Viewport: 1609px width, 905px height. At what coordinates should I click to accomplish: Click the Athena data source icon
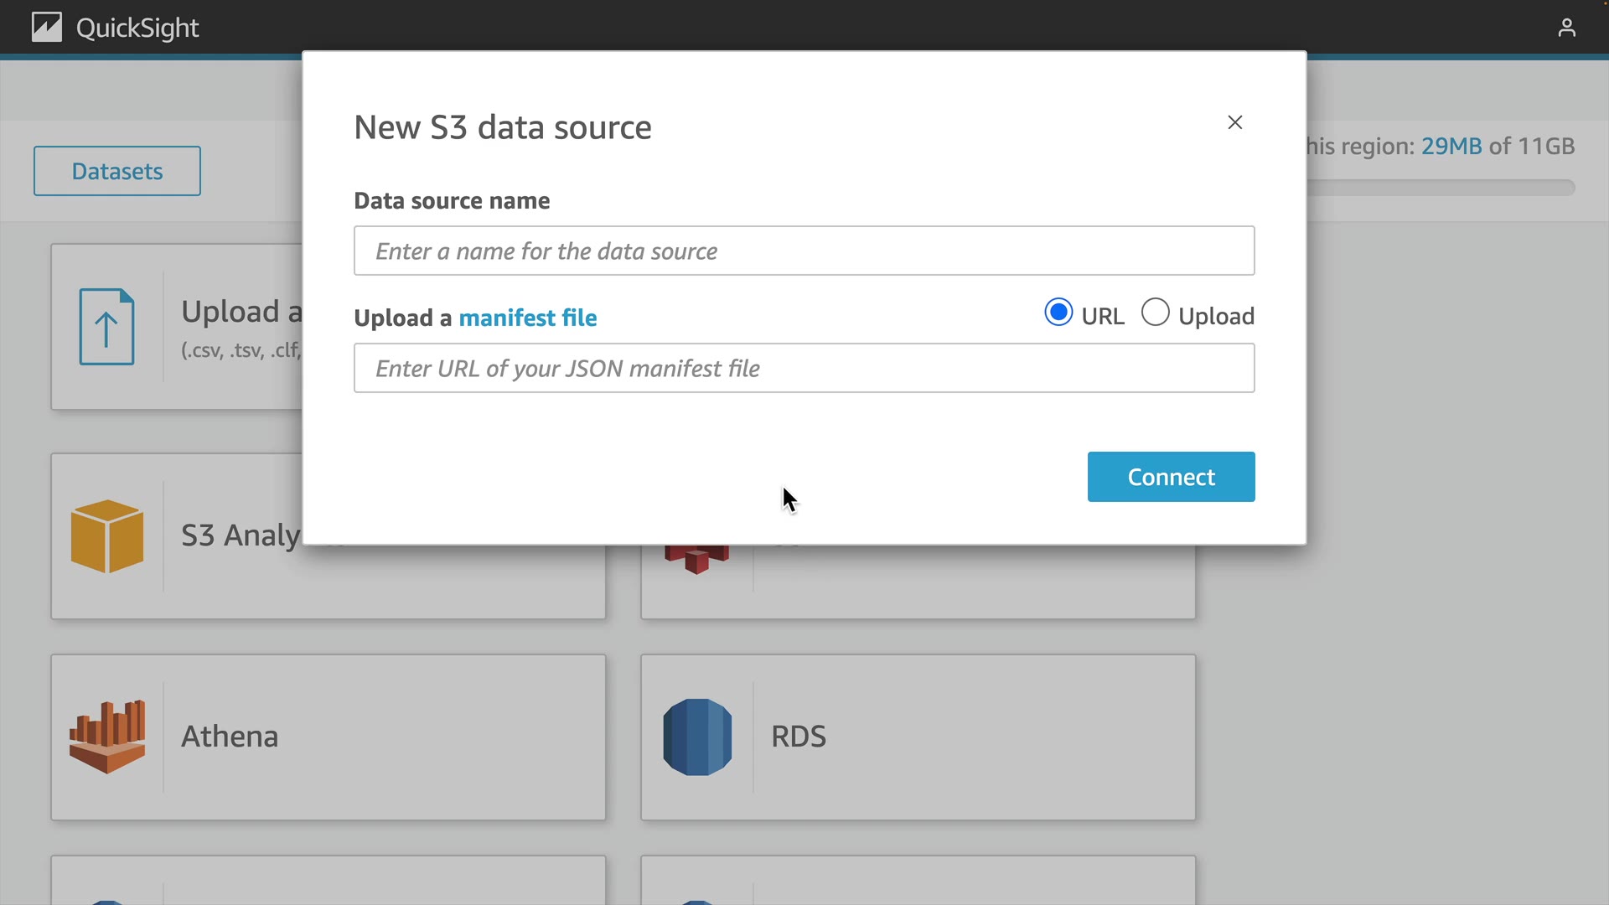[x=107, y=737]
